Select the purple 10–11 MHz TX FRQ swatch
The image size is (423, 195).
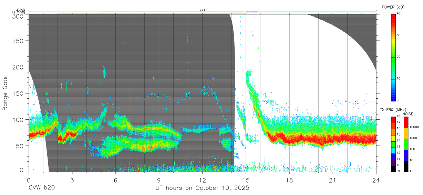coord(393,163)
